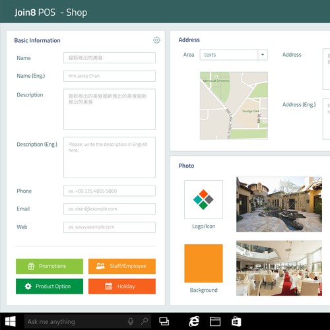Select the orange Background color swatch
Image resolution: width=330 pixels, height=330 pixels.
point(203,263)
